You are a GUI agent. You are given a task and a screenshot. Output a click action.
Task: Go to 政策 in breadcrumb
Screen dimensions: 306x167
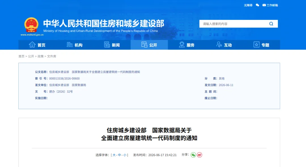pos(41,56)
